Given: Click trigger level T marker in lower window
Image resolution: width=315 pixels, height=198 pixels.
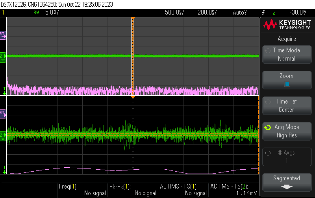Looking at the screenshot, I should point(4,170).
